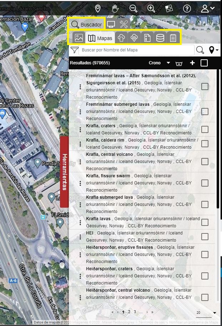Screen dimensions: 222x326
Task: Check the Krafla, fissure swarm checkbox
Action: [x=205, y=183]
